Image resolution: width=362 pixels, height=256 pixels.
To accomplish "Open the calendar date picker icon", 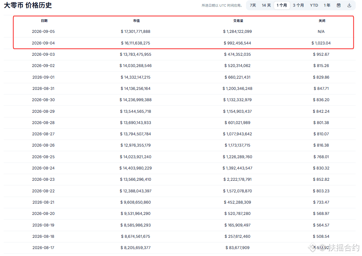I will pyautogui.click(x=338, y=5).
